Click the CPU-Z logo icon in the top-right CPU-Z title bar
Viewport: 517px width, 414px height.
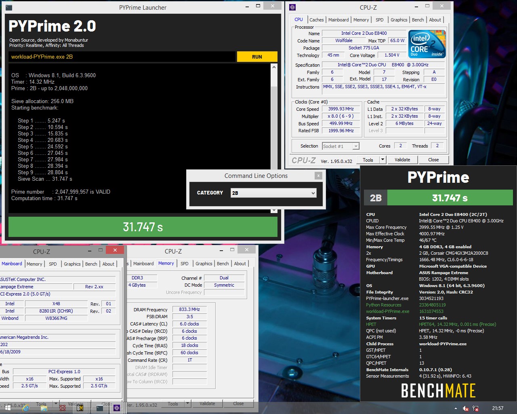pos(293,7)
